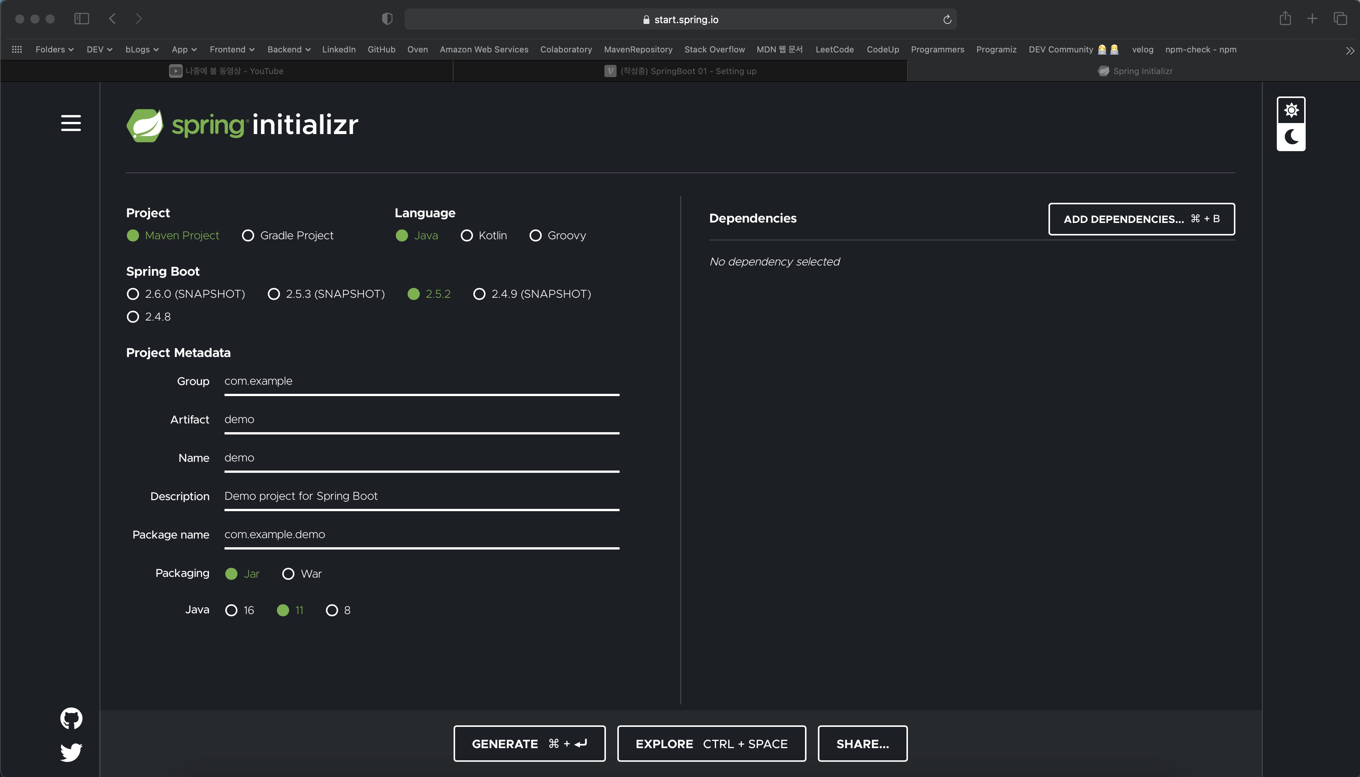Open the Twitter bird icon link
Image resolution: width=1360 pixels, height=777 pixels.
(x=71, y=752)
